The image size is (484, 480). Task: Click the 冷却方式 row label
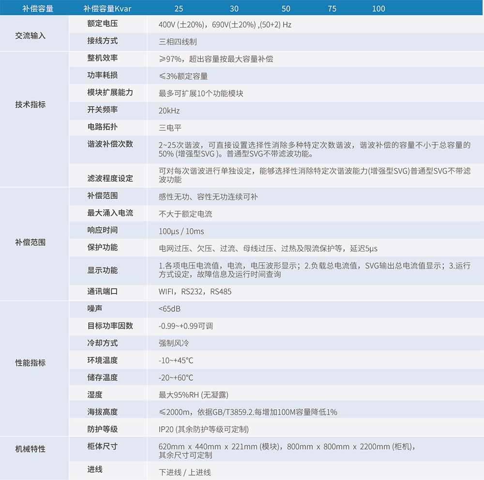(x=102, y=343)
